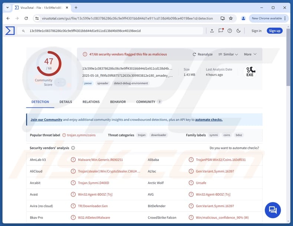Click the Sign up button

click(x=274, y=31)
